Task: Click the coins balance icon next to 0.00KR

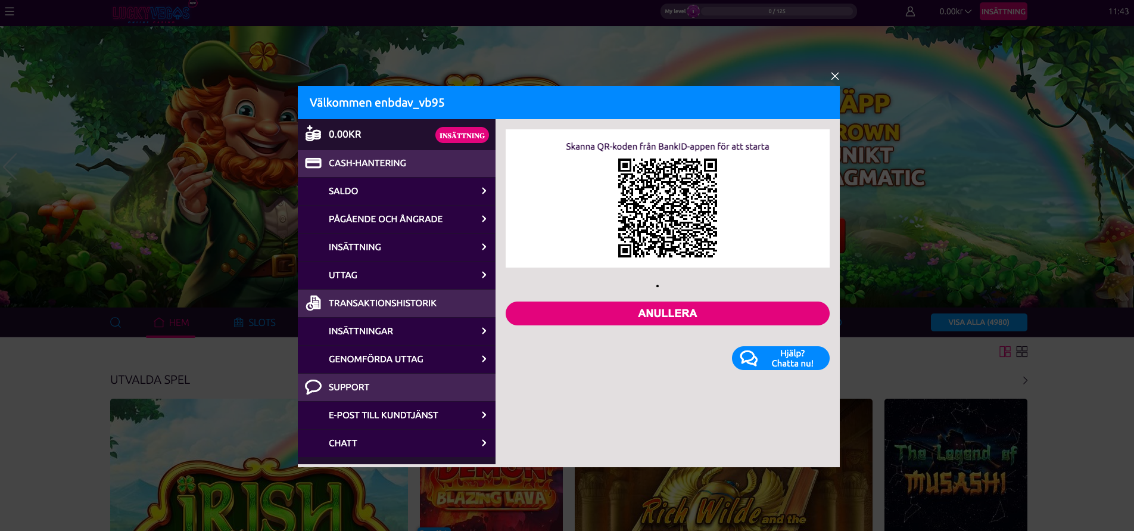Action: click(313, 133)
